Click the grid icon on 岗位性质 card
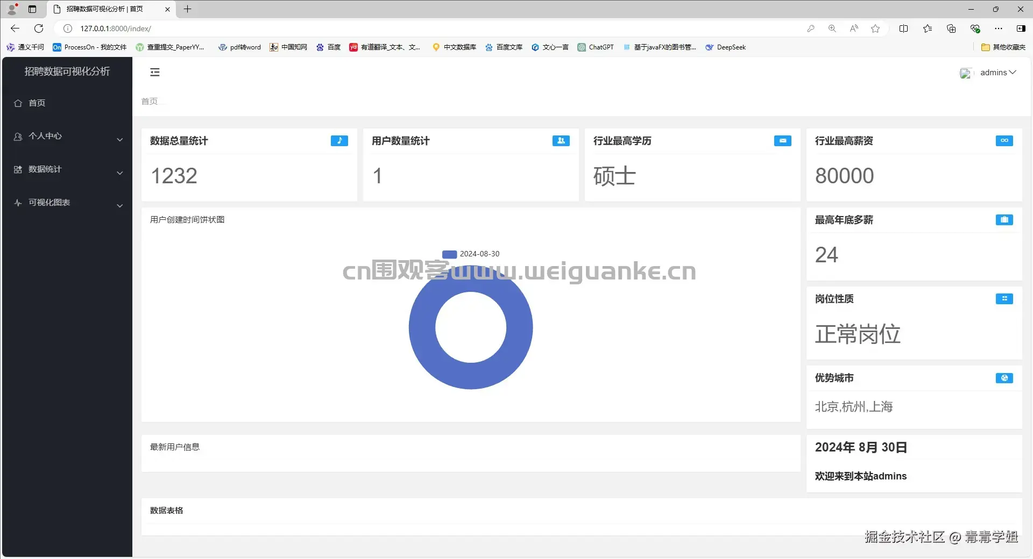Image resolution: width=1033 pixels, height=559 pixels. [x=1004, y=299]
